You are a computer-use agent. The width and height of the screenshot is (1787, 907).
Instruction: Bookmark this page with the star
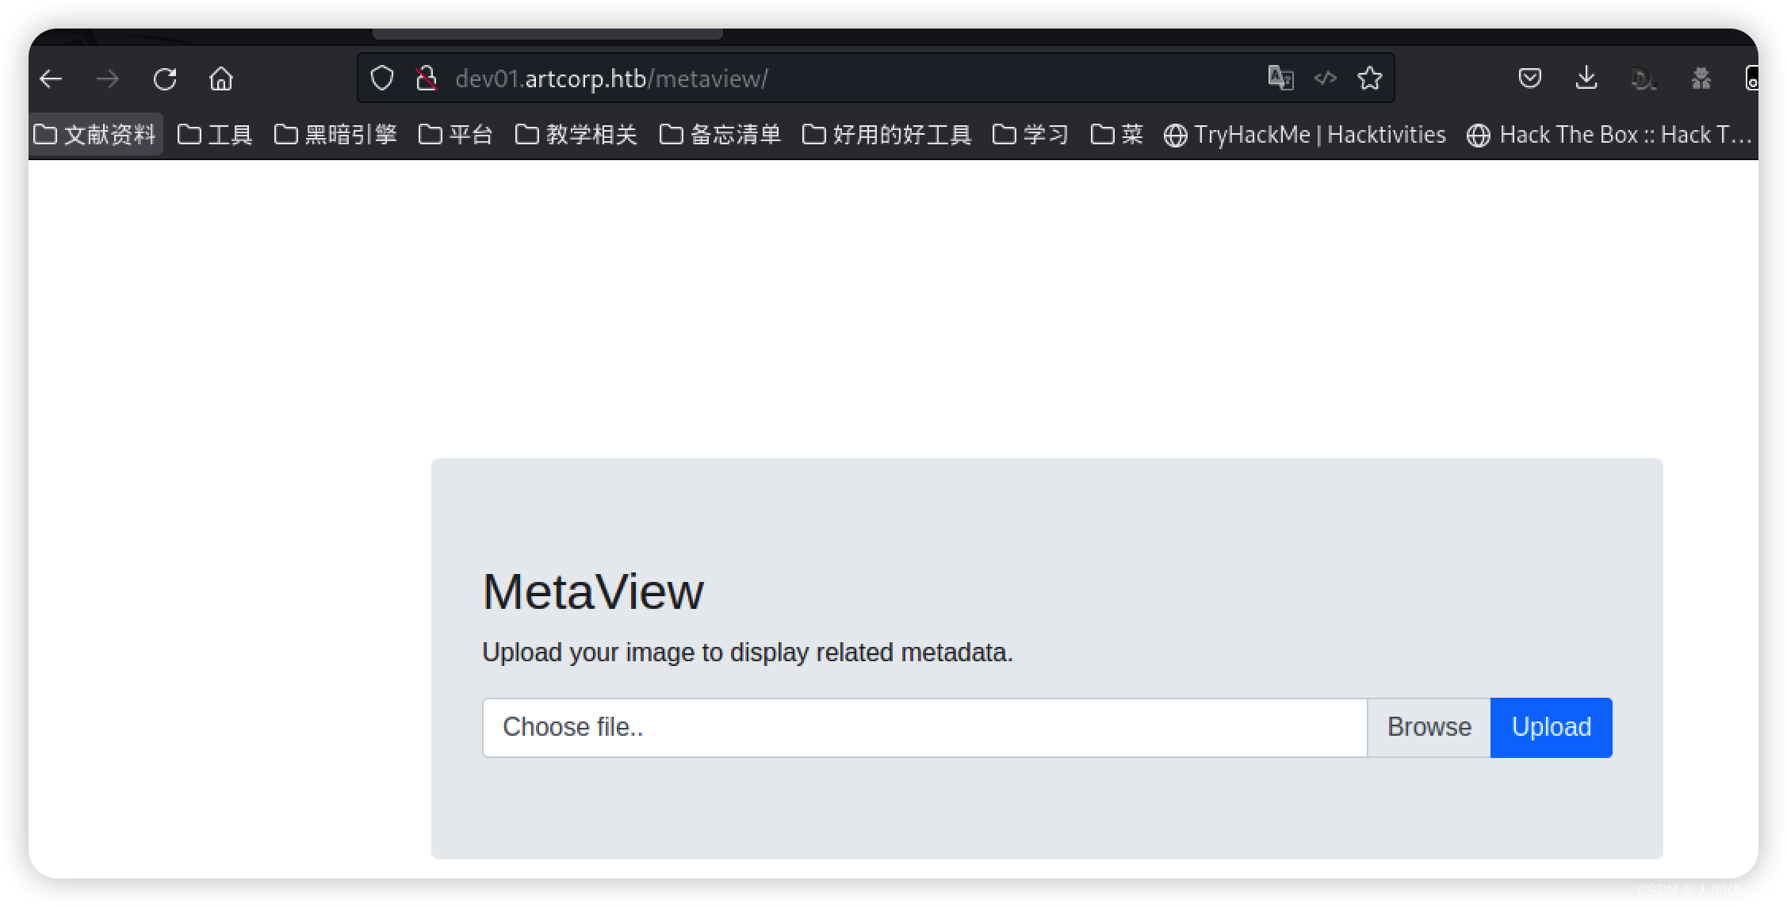point(1370,78)
